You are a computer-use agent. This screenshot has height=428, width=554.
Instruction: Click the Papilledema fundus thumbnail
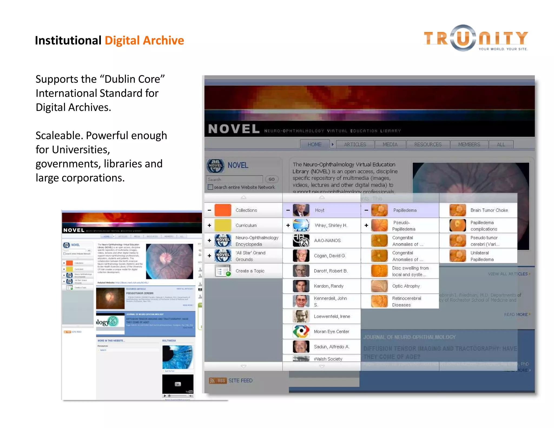pyautogui.click(x=380, y=210)
